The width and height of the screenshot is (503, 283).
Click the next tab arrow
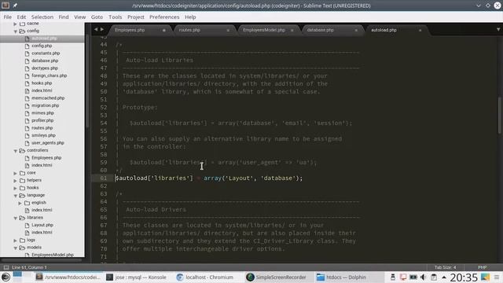102,30
